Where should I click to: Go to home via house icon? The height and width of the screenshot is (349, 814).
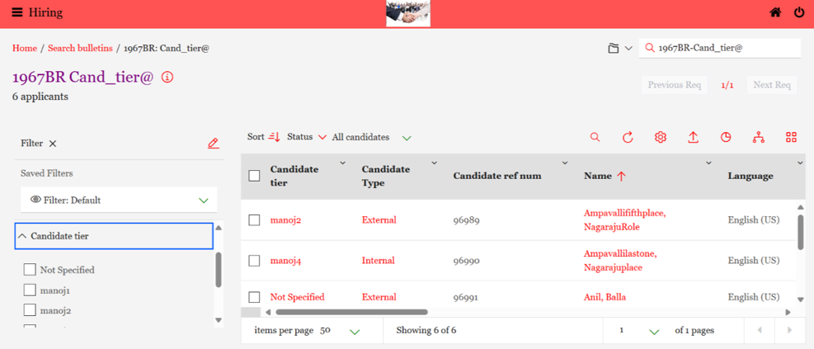(x=775, y=13)
